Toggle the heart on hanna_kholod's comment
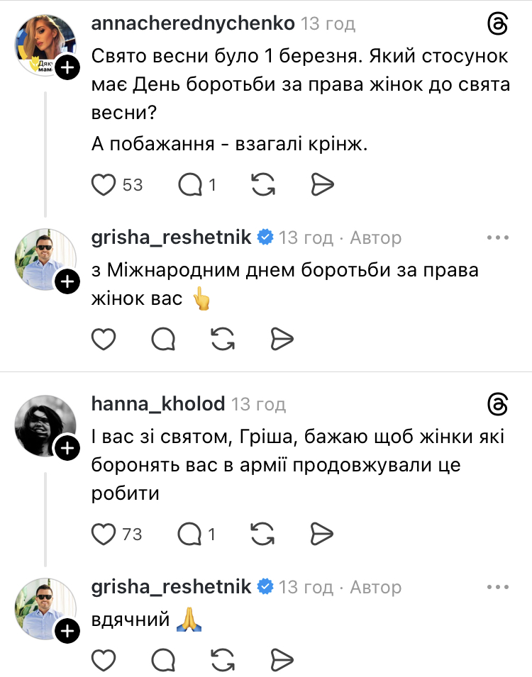 click(x=104, y=535)
